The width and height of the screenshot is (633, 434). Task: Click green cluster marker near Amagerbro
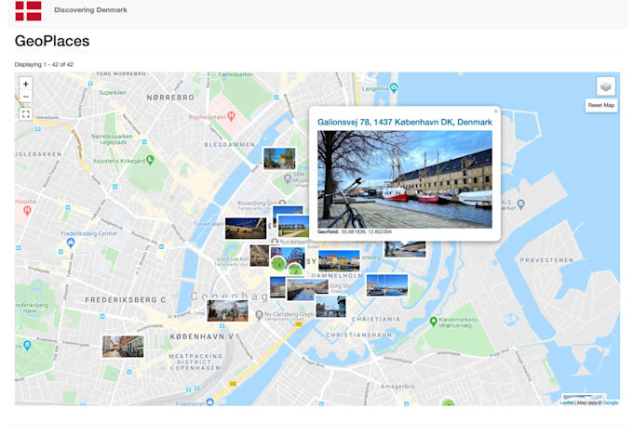(448, 403)
